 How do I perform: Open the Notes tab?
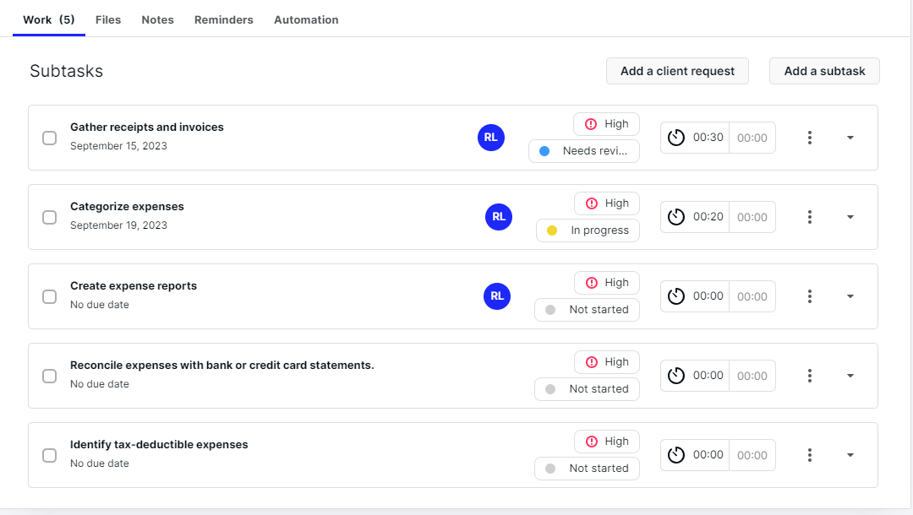click(x=158, y=19)
